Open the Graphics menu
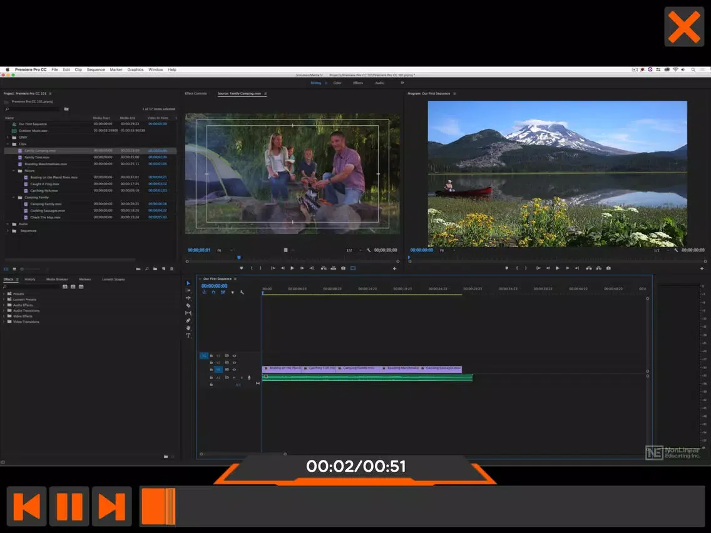The image size is (711, 533). pyautogui.click(x=135, y=70)
